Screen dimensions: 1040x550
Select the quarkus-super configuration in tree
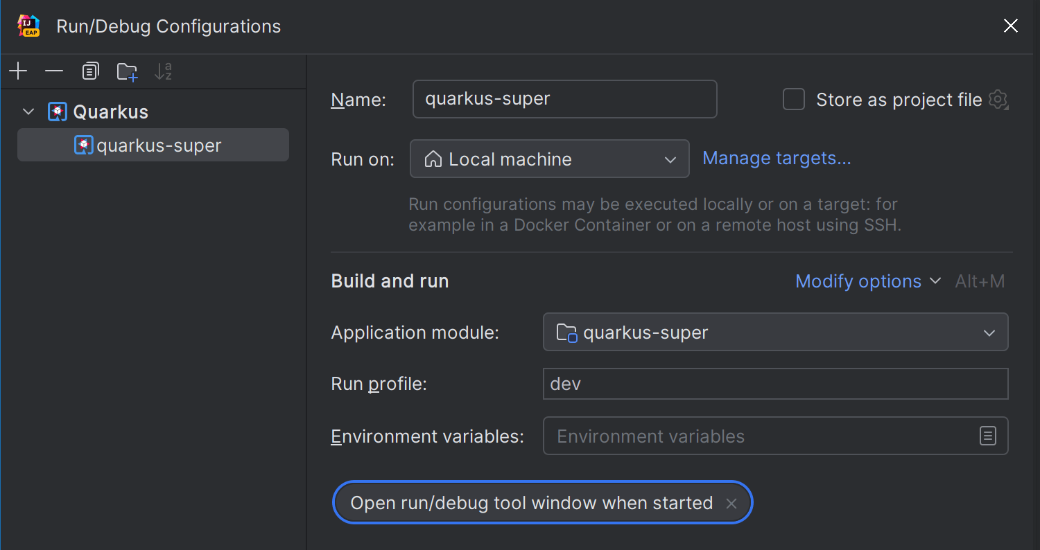coord(159,145)
